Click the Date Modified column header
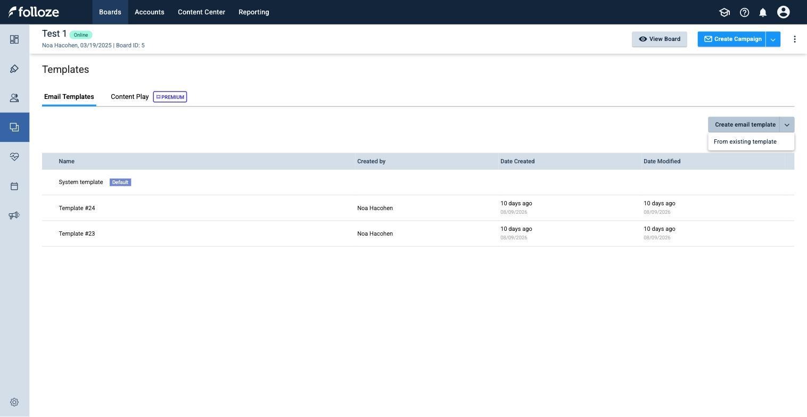 tap(662, 161)
